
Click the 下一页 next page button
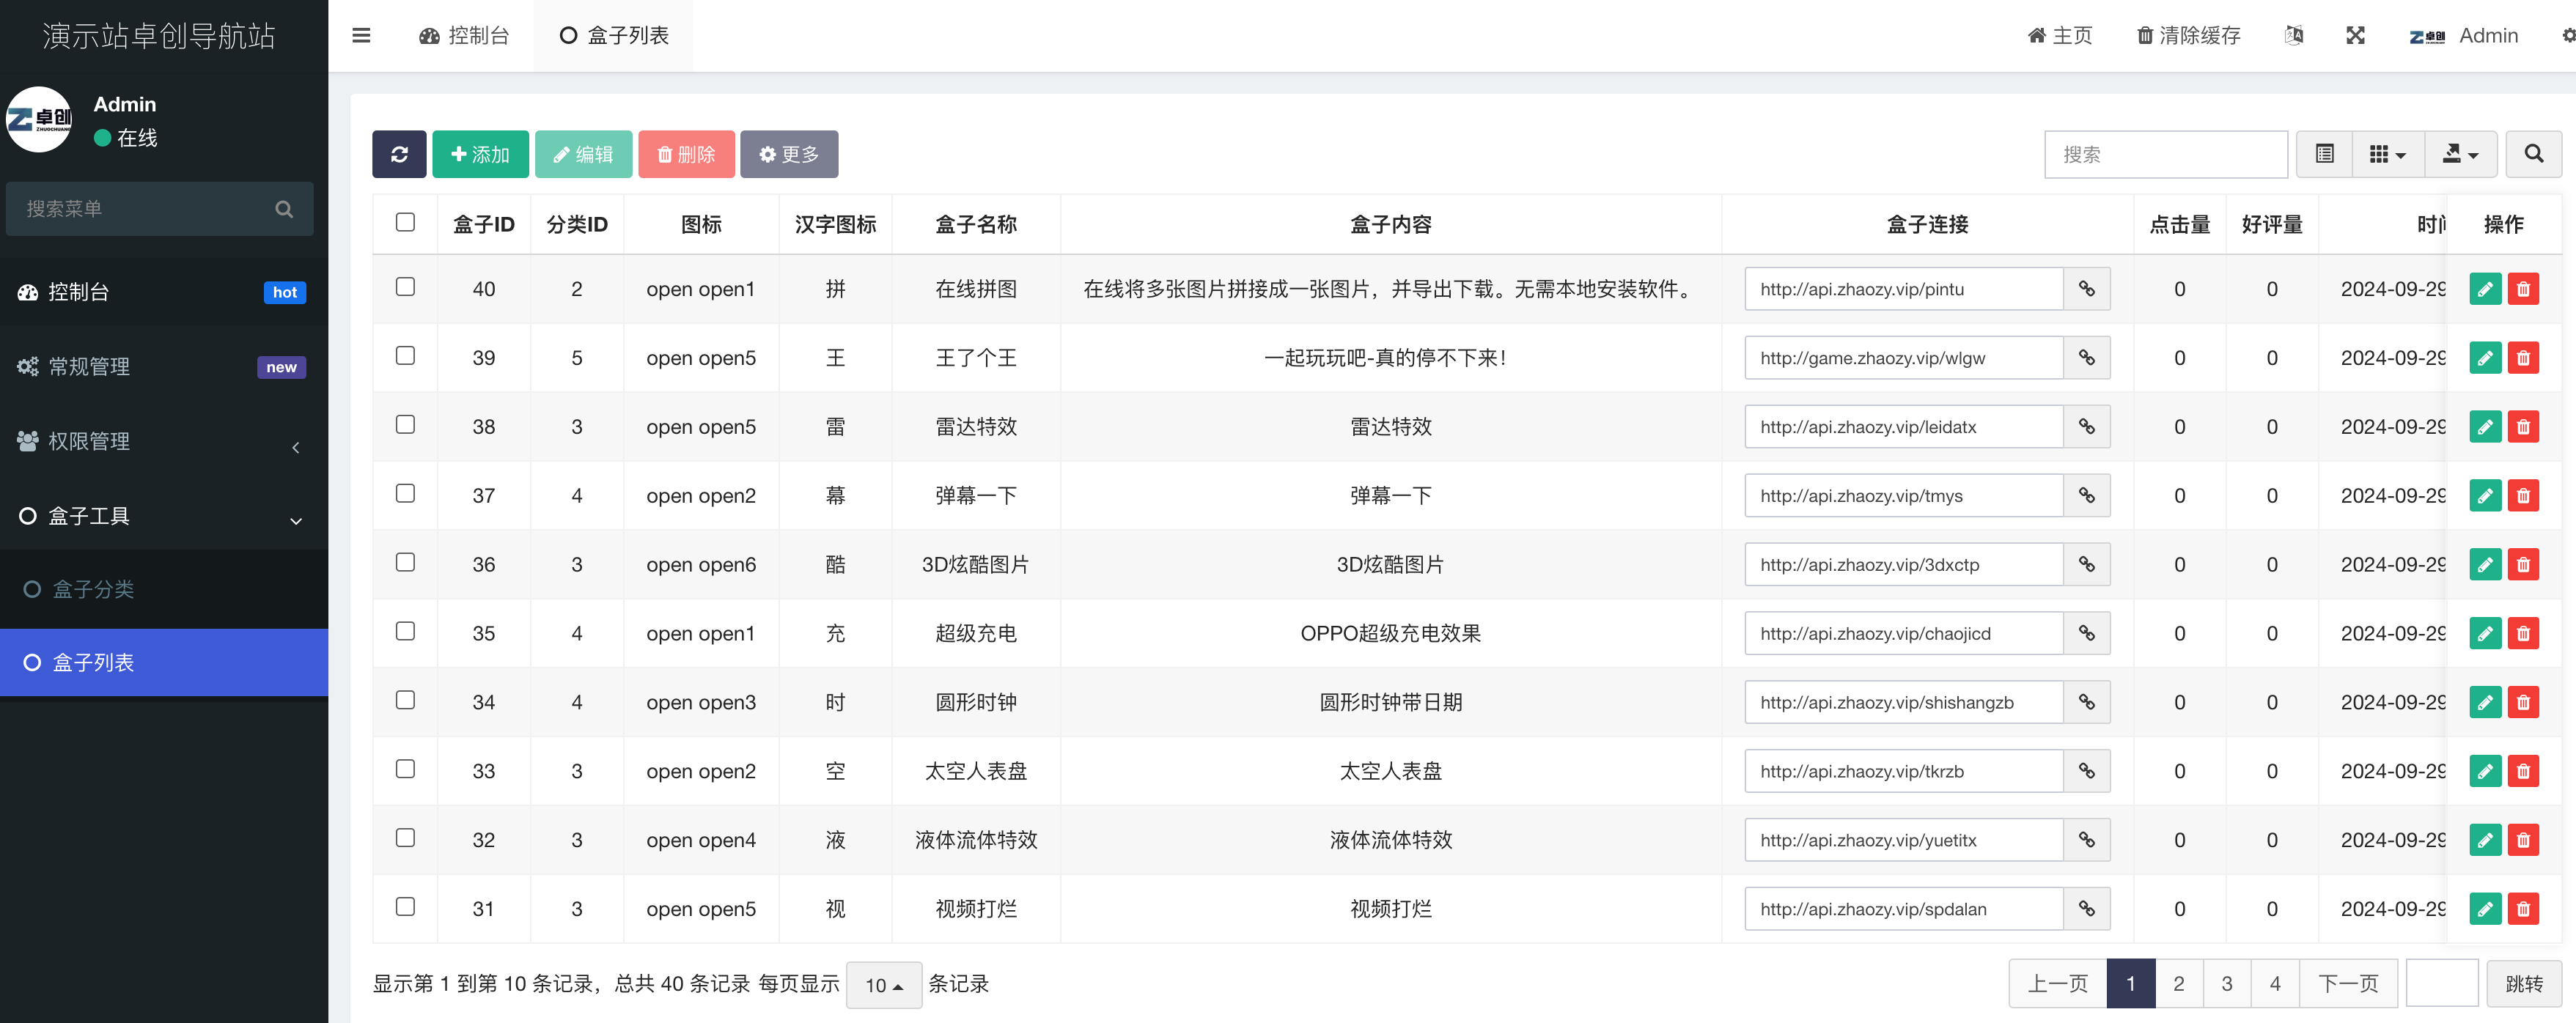(2348, 984)
